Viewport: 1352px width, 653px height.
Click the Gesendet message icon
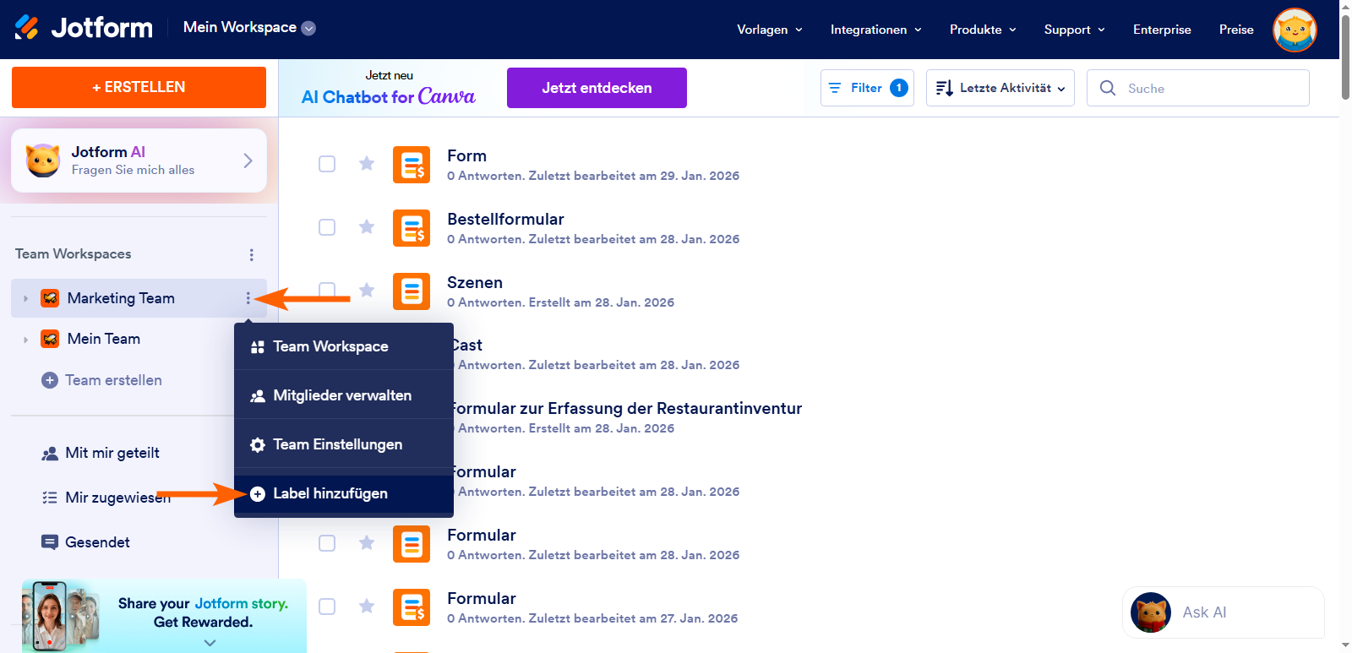point(50,542)
